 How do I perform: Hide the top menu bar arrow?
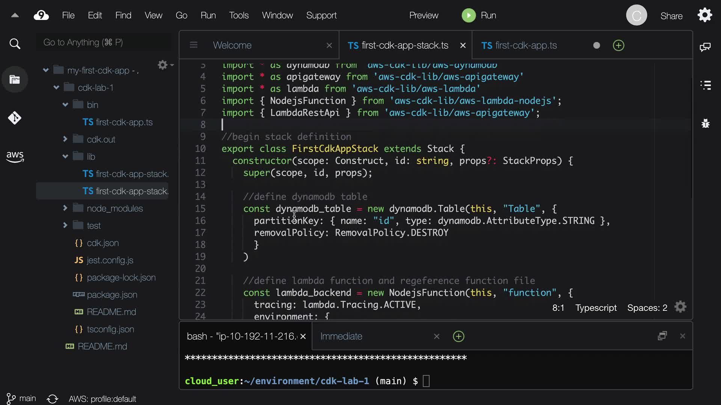(x=15, y=15)
